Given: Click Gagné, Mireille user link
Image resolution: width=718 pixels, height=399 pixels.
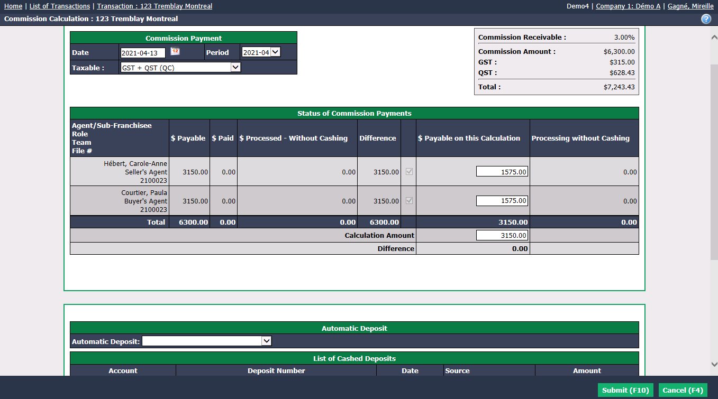Looking at the screenshot, I should pyautogui.click(x=690, y=6).
